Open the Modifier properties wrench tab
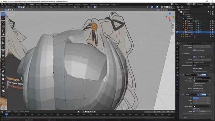The image size is (215, 121). (x=177, y=75)
